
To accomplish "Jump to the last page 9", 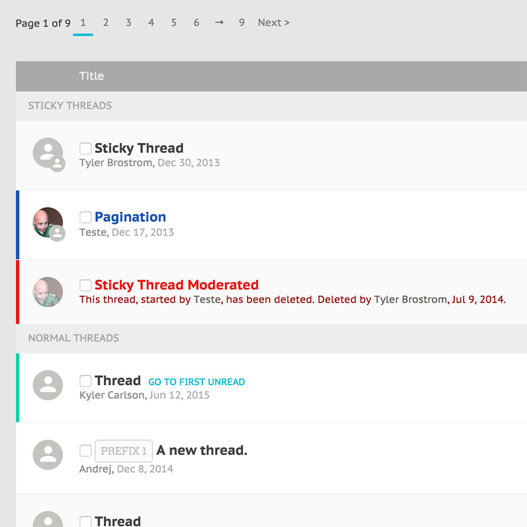I will pos(242,23).
